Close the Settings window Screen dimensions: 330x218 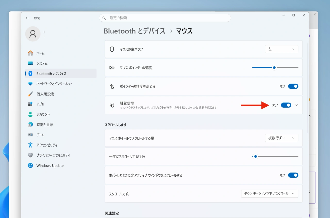304,15
